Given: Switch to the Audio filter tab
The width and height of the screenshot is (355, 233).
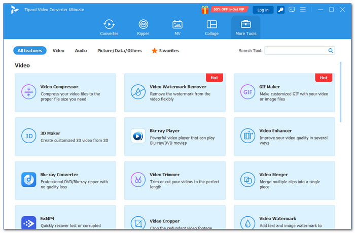Looking at the screenshot, I should pyautogui.click(x=81, y=51).
